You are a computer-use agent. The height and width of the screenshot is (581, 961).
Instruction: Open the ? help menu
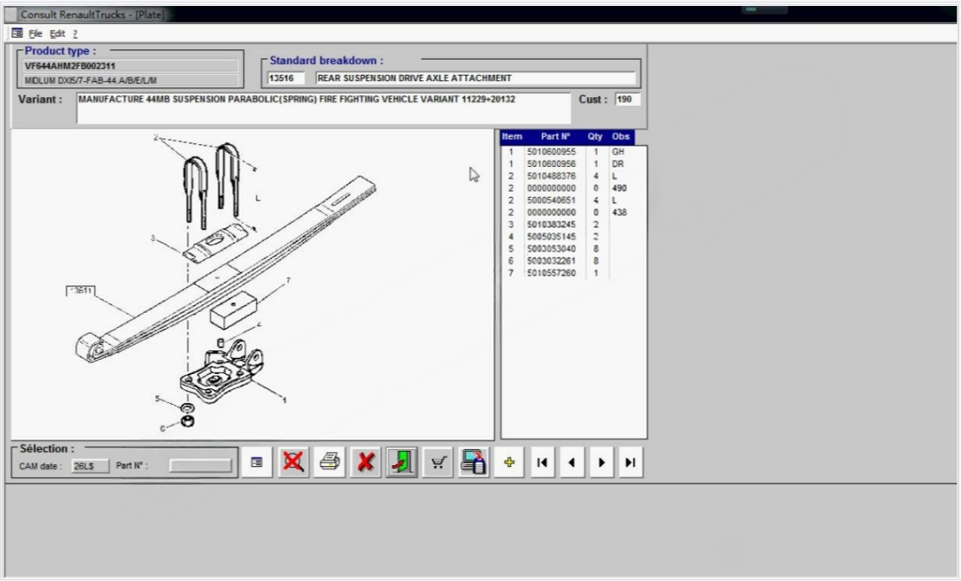pos(75,34)
